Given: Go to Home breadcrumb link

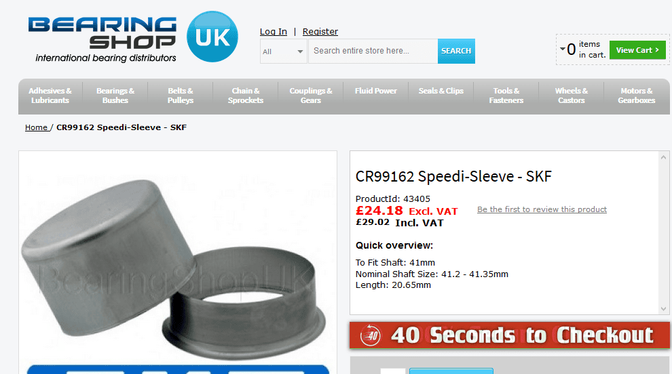Looking at the screenshot, I should point(36,127).
